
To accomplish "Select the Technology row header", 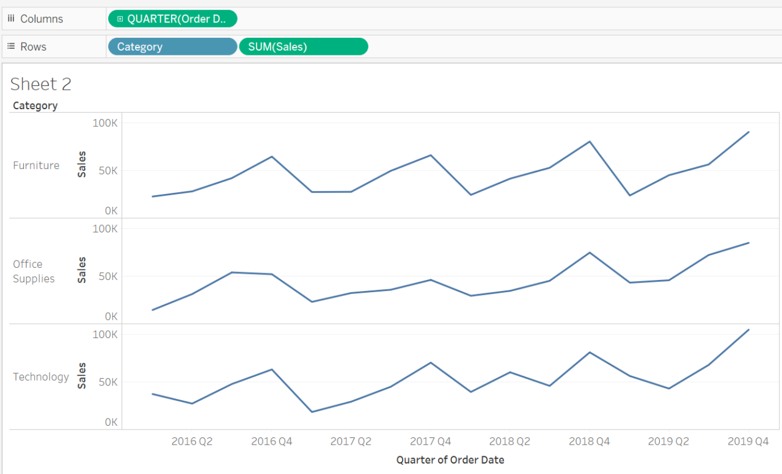I will 40,376.
